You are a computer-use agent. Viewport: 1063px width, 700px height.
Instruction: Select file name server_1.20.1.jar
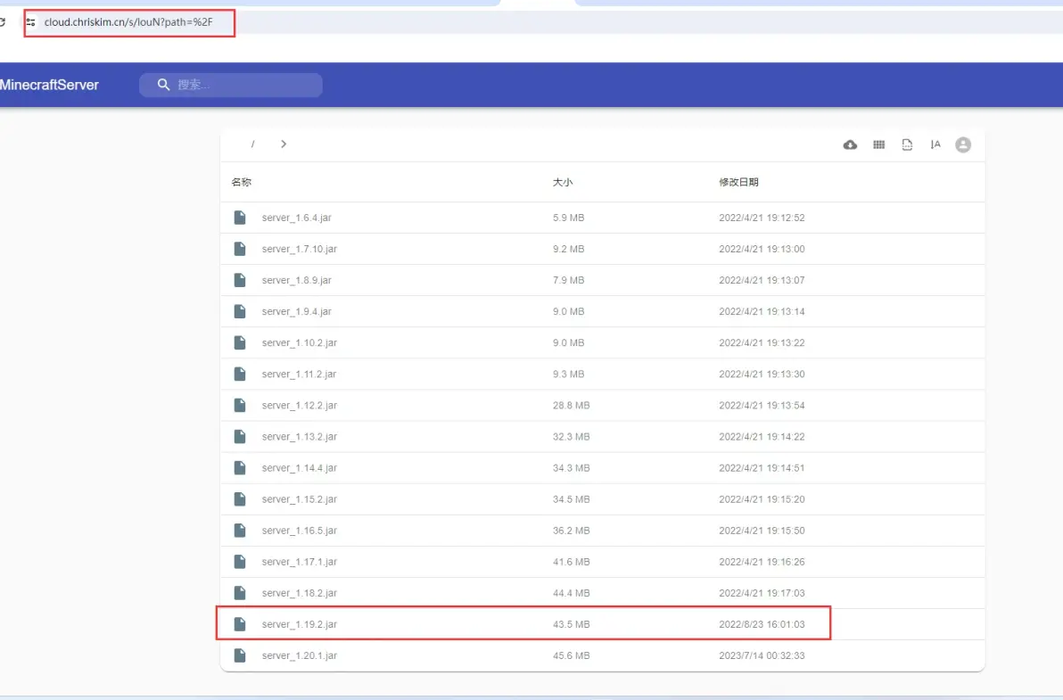tap(299, 655)
